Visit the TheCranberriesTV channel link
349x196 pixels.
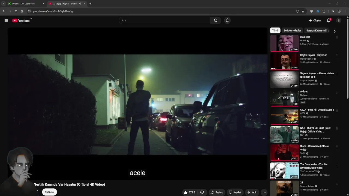(308, 171)
